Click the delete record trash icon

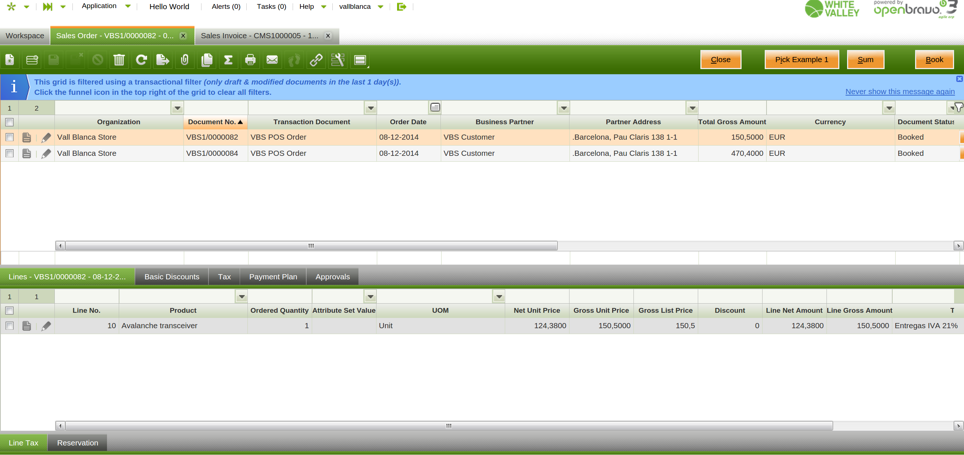pos(119,60)
